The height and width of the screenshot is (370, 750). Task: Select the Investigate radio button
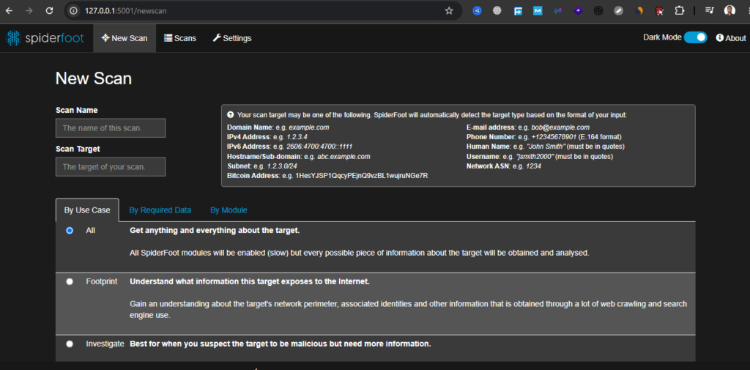(70, 344)
